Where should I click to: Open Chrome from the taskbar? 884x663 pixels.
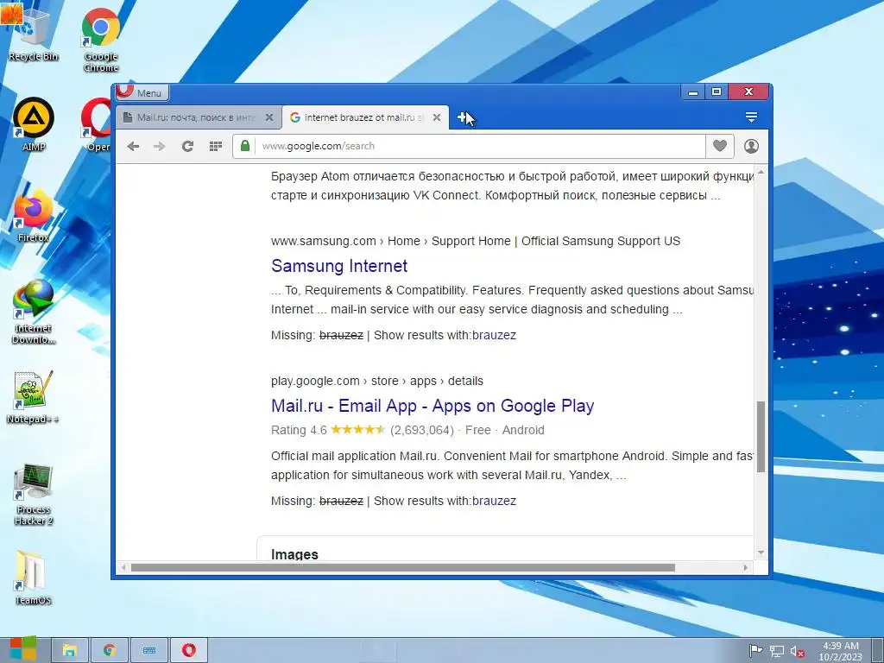click(110, 650)
